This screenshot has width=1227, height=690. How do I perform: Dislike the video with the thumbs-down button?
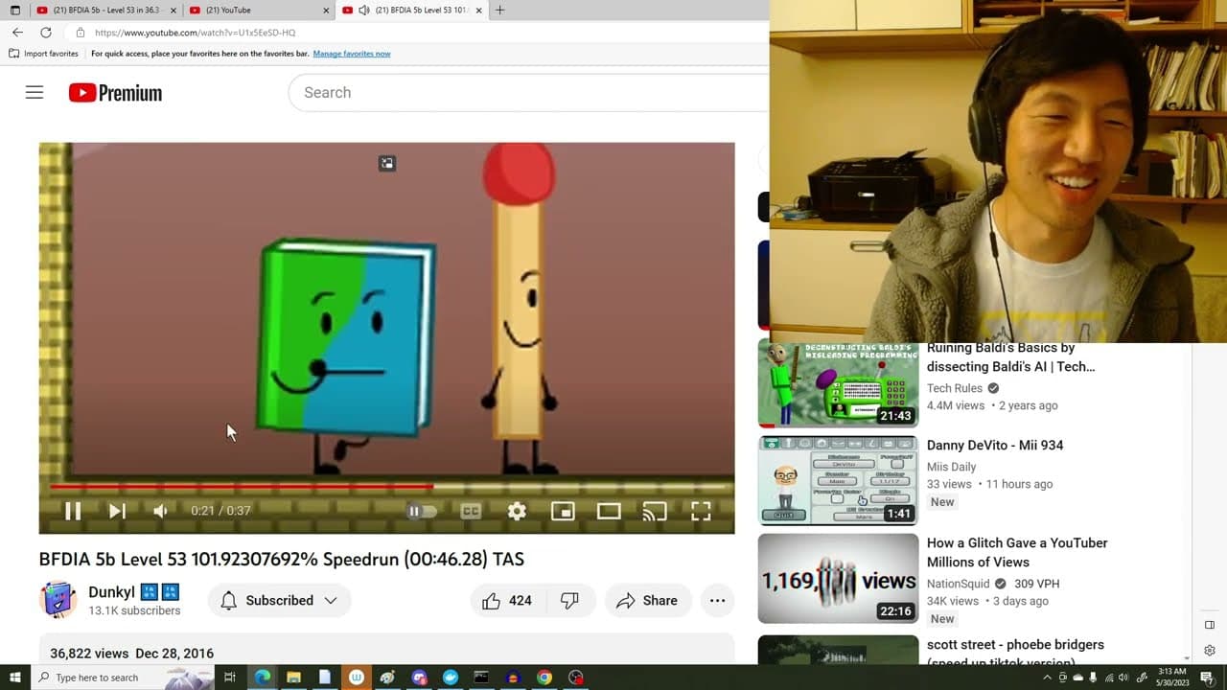[570, 601]
